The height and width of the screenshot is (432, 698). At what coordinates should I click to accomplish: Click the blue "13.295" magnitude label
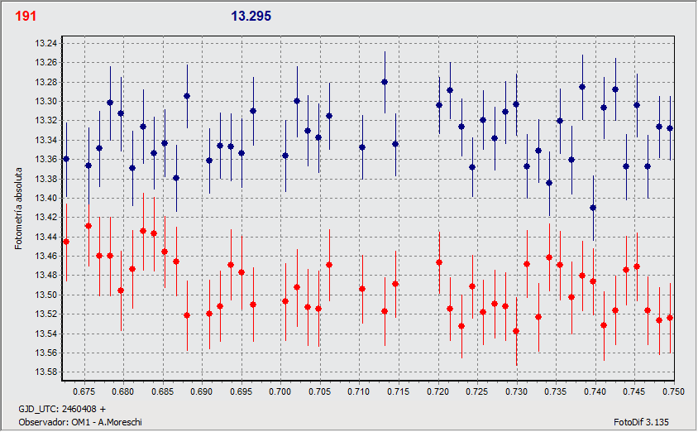pos(251,16)
